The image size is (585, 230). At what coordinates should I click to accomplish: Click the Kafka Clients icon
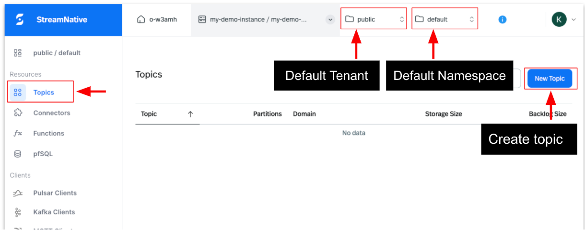(18, 212)
